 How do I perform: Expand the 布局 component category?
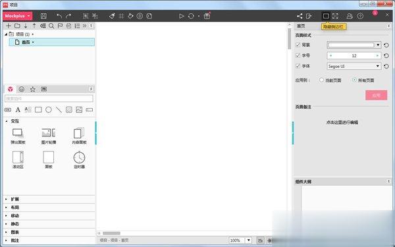[x=7, y=207]
